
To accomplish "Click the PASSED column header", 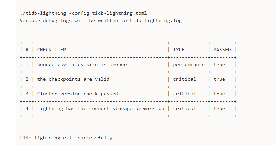I will [222, 50].
